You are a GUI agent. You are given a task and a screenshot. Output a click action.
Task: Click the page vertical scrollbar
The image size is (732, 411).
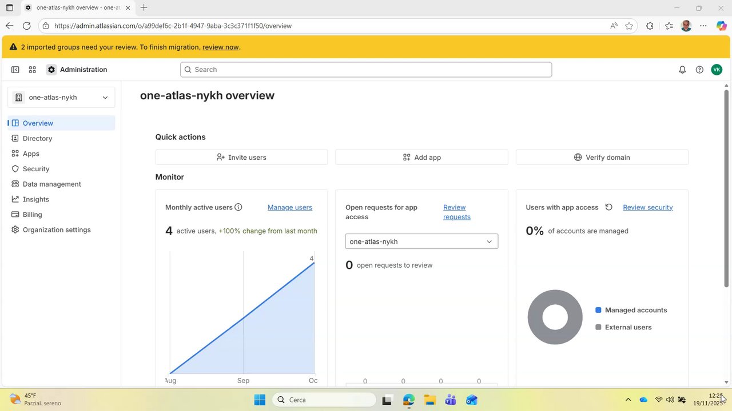(726, 188)
